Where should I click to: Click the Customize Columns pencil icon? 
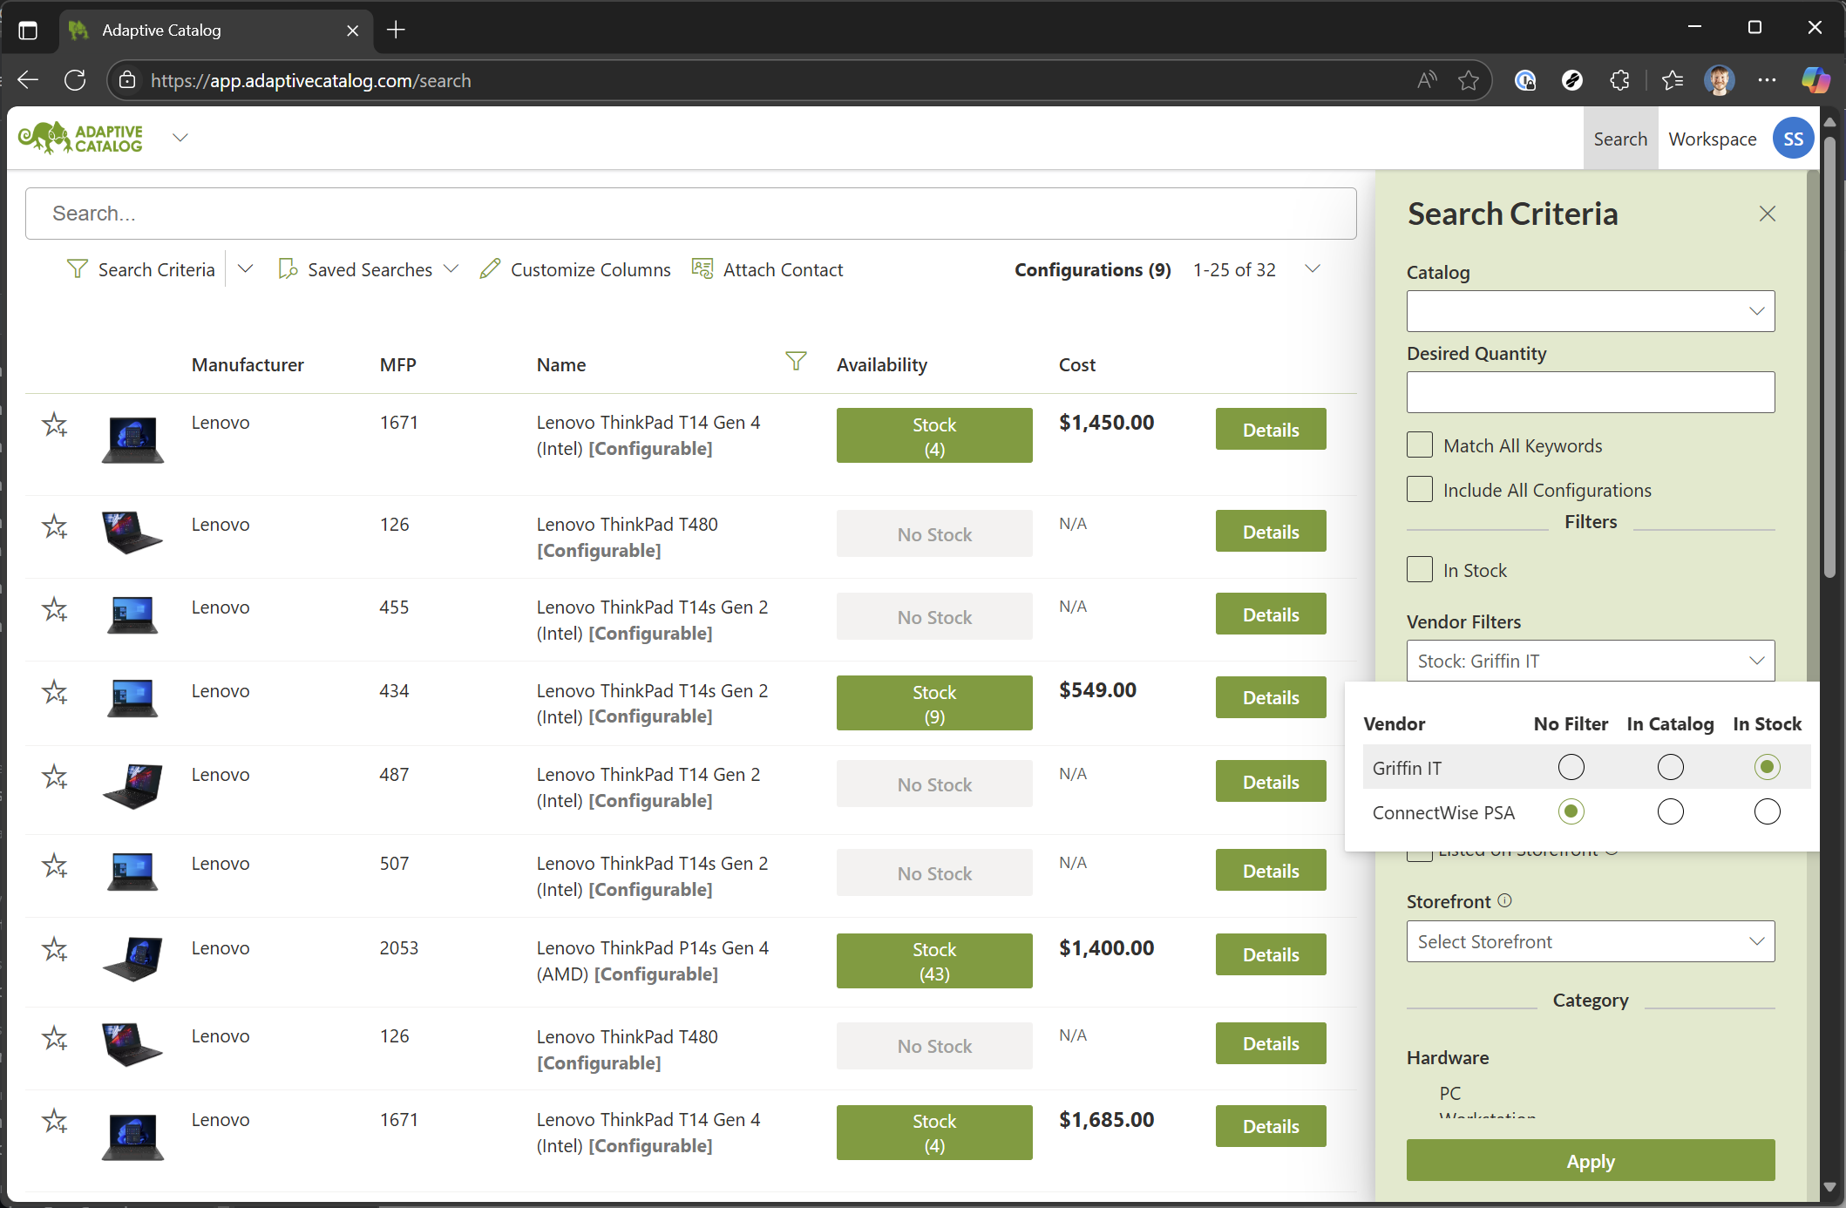(x=490, y=269)
